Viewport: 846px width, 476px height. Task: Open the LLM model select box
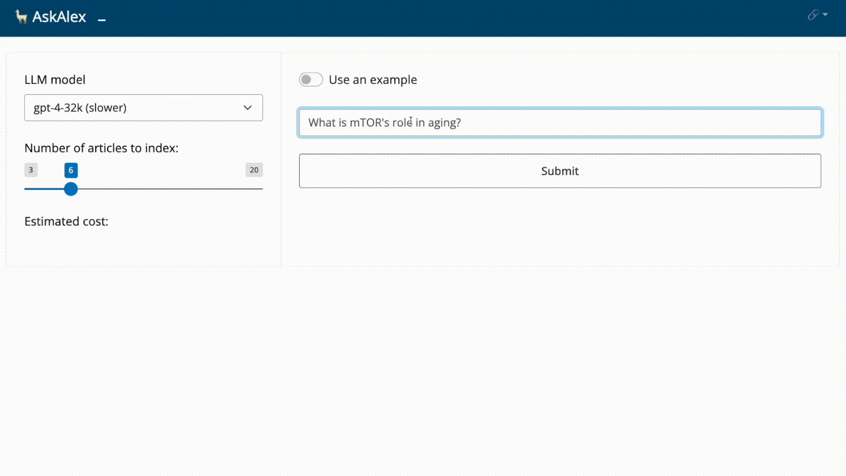point(132,108)
